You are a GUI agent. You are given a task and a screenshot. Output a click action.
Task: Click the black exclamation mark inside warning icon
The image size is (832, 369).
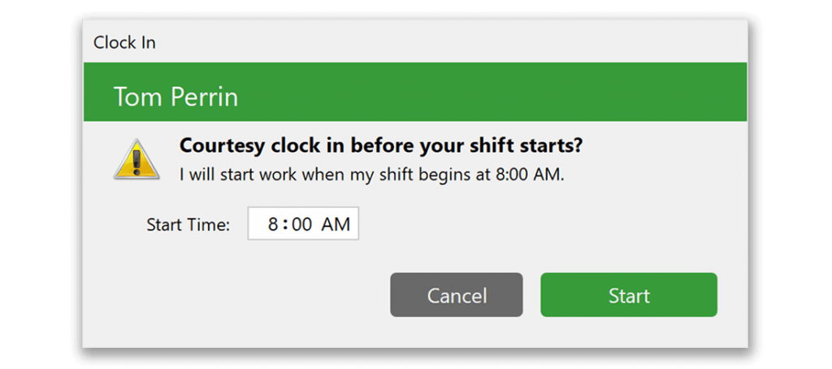coord(136,162)
